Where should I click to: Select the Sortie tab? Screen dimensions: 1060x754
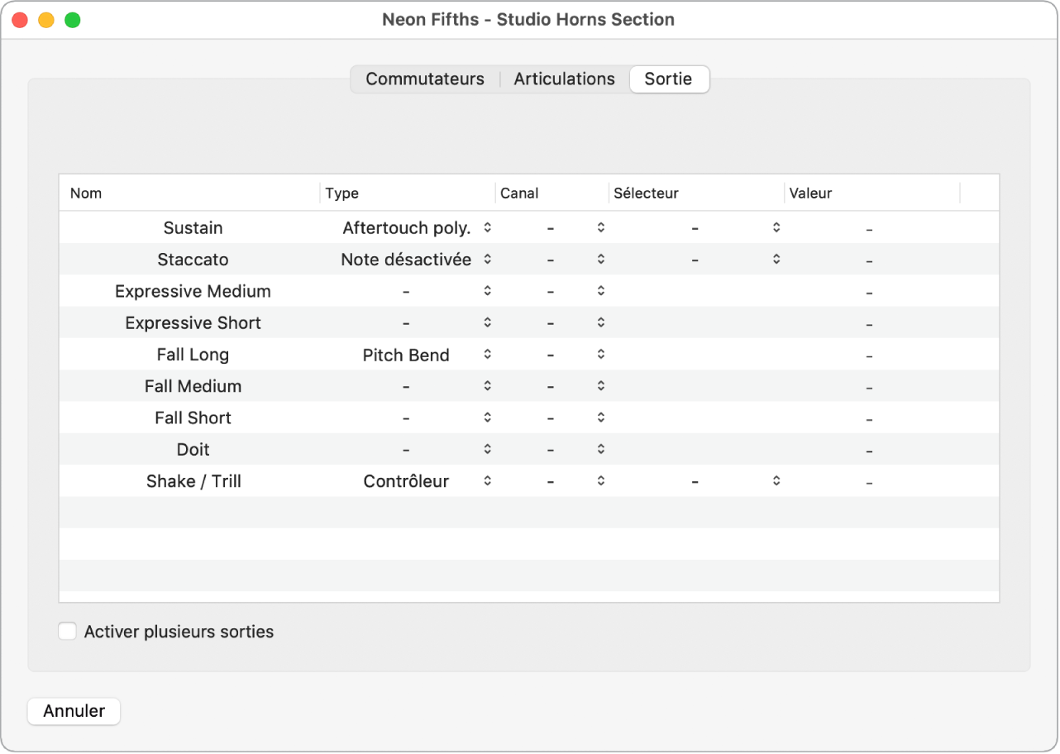(x=668, y=79)
